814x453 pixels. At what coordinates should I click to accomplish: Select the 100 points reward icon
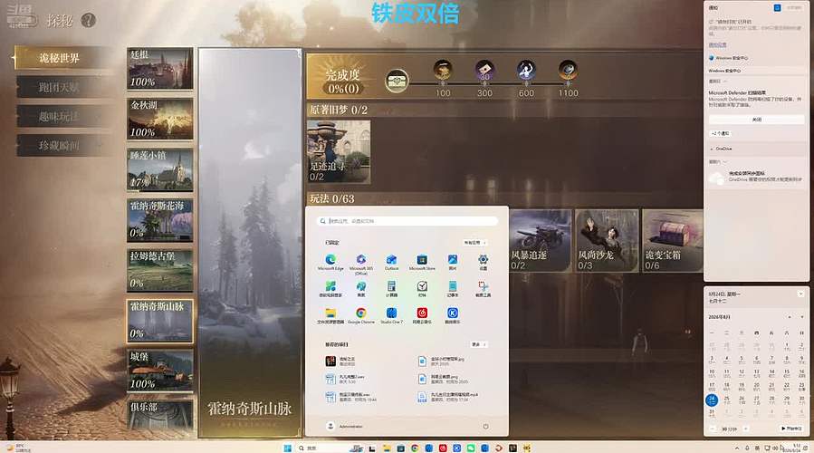coord(443,70)
